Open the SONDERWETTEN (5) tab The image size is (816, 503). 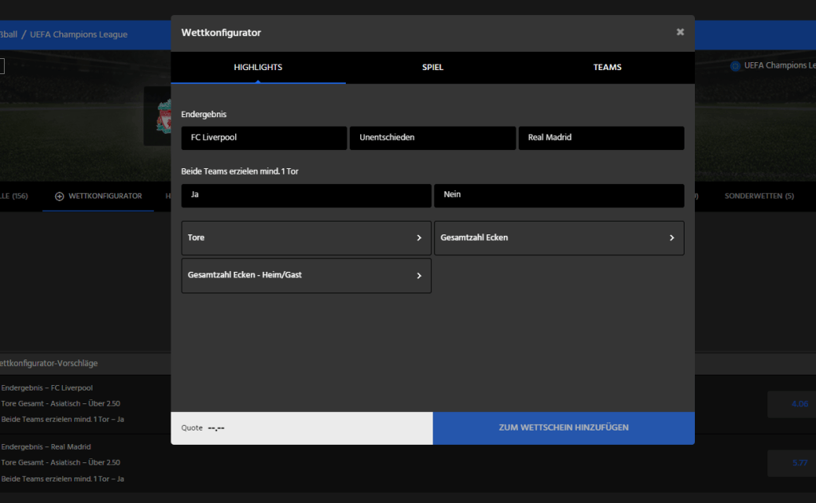pos(759,196)
